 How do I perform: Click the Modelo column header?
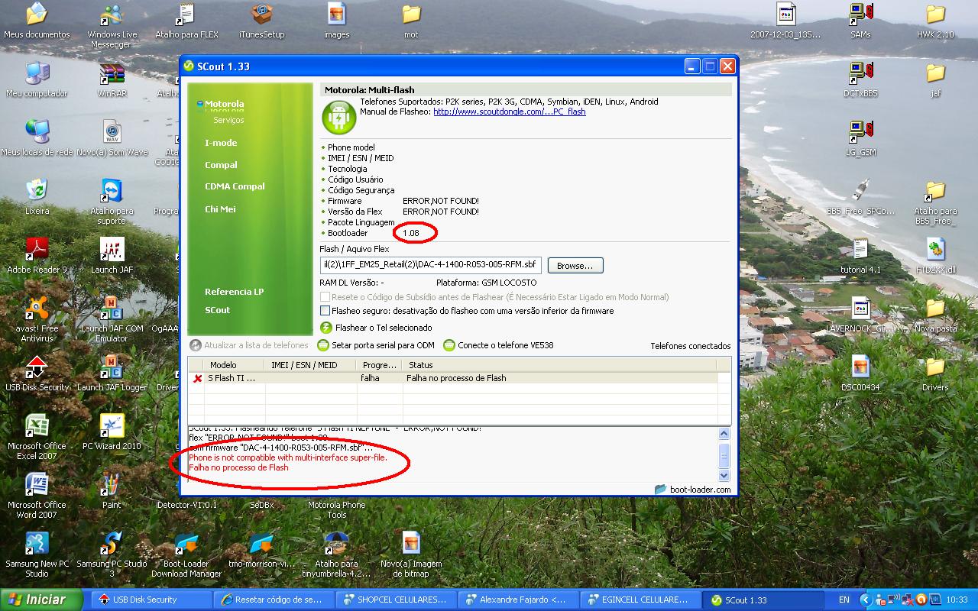(x=235, y=365)
